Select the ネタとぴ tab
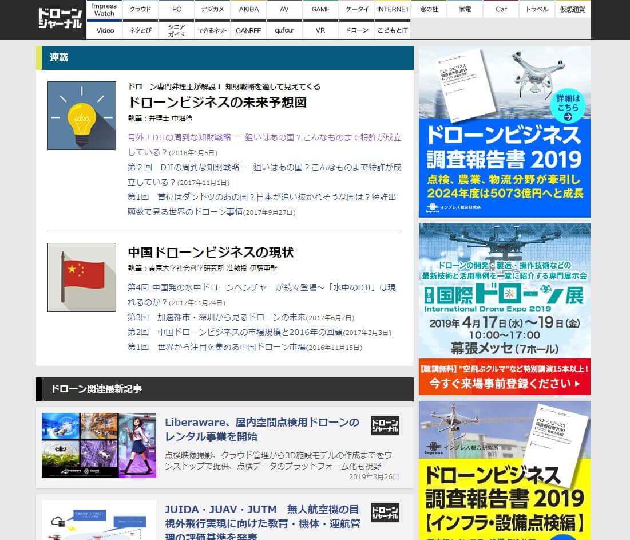Image resolution: width=630 pixels, height=540 pixels. [140, 30]
